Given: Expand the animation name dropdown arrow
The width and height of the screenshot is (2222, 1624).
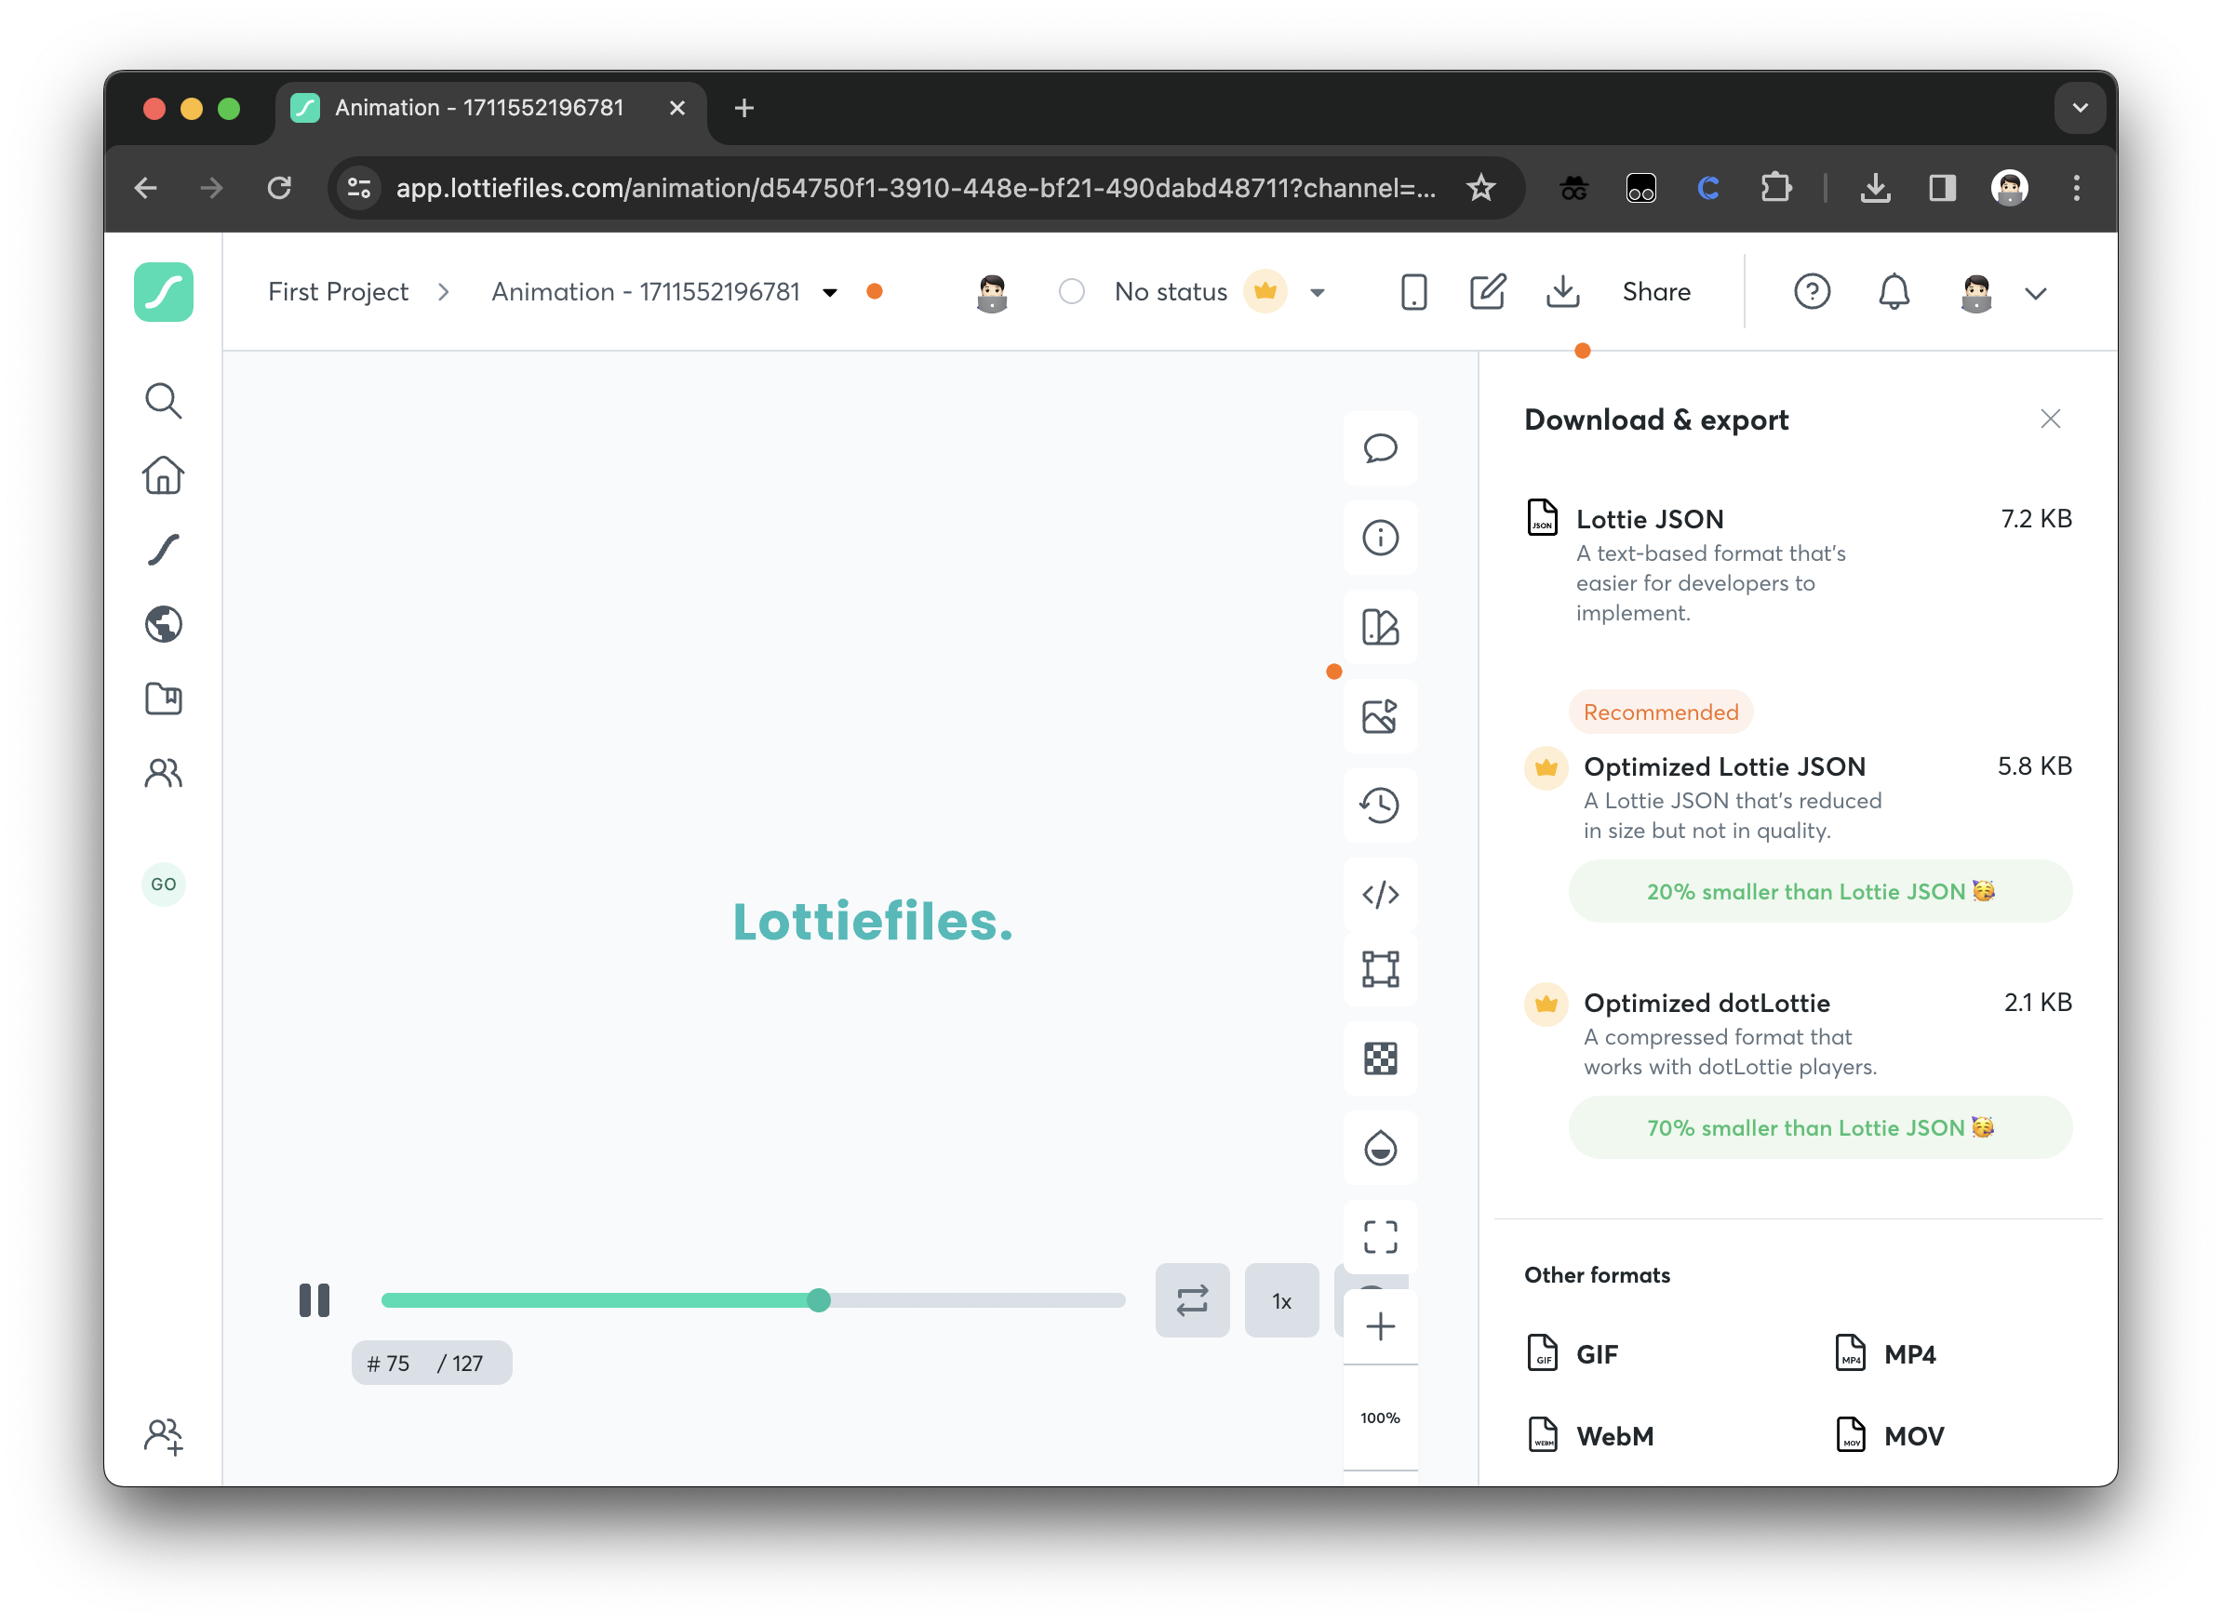Looking at the screenshot, I should (x=830, y=293).
